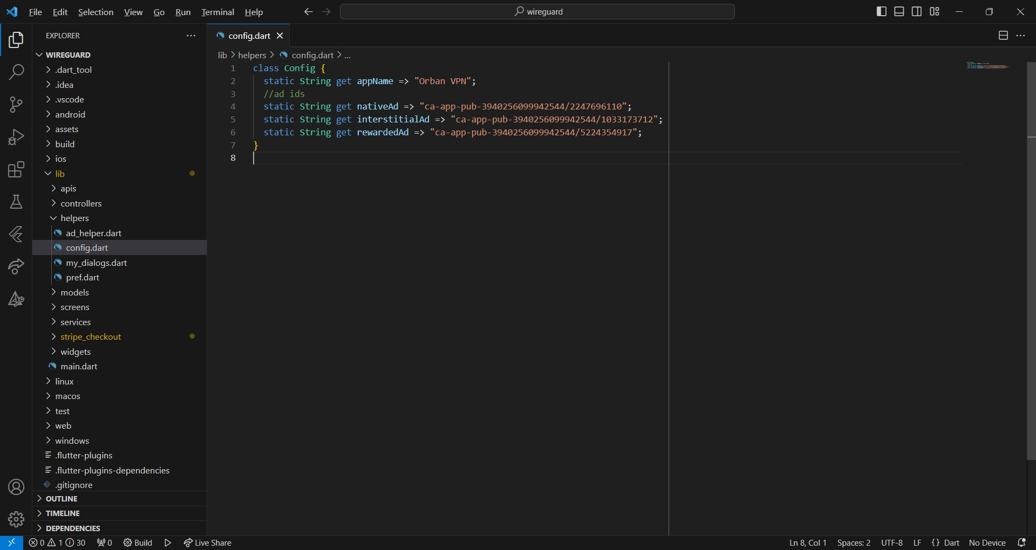Image resolution: width=1036 pixels, height=550 pixels.
Task: Open the Terminal menu
Action: point(217,12)
